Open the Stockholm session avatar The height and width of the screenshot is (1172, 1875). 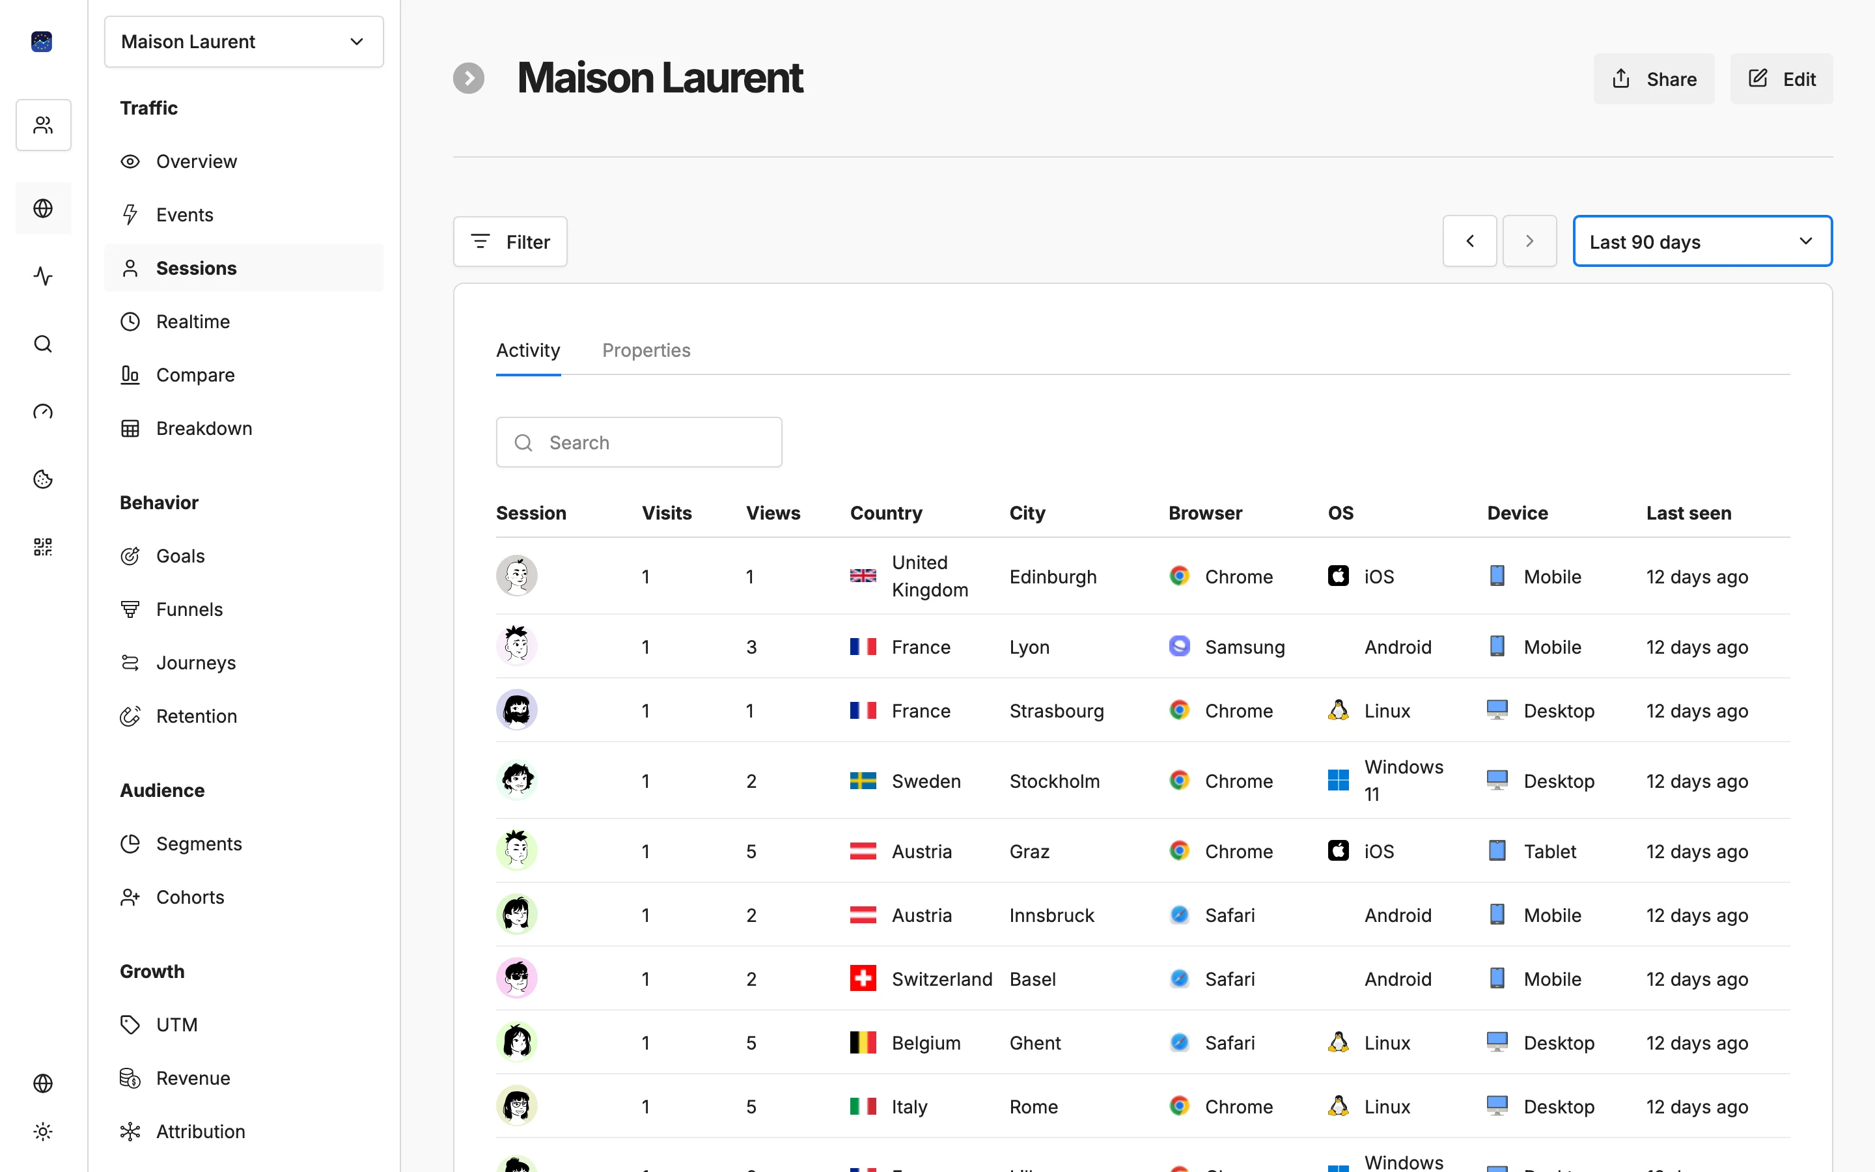517,780
